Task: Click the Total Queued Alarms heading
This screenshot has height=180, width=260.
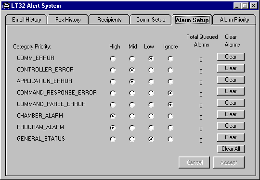Action: (x=202, y=41)
